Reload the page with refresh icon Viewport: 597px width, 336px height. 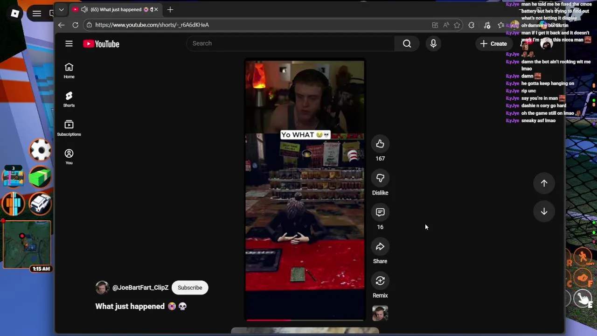click(75, 25)
